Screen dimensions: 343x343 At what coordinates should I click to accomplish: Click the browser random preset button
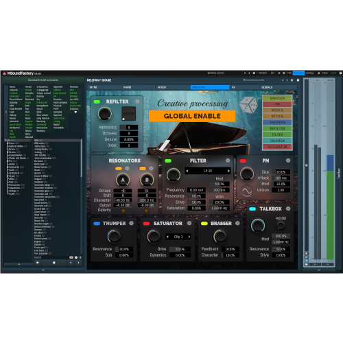54,263
